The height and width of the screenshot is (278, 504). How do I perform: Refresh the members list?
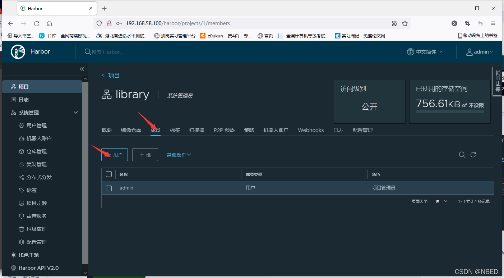[473, 155]
